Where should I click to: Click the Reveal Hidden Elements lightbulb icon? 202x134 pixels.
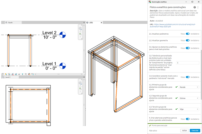(x=22, y=74)
